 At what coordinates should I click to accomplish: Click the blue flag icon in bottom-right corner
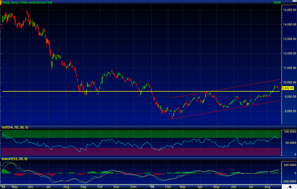289,187
